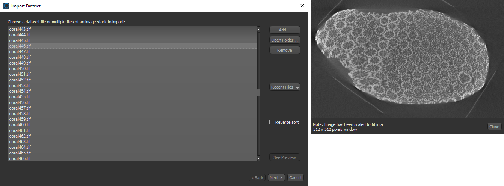Screen dimensions: 504x186
Task: Click the Add... button
Action: [x=285, y=30]
